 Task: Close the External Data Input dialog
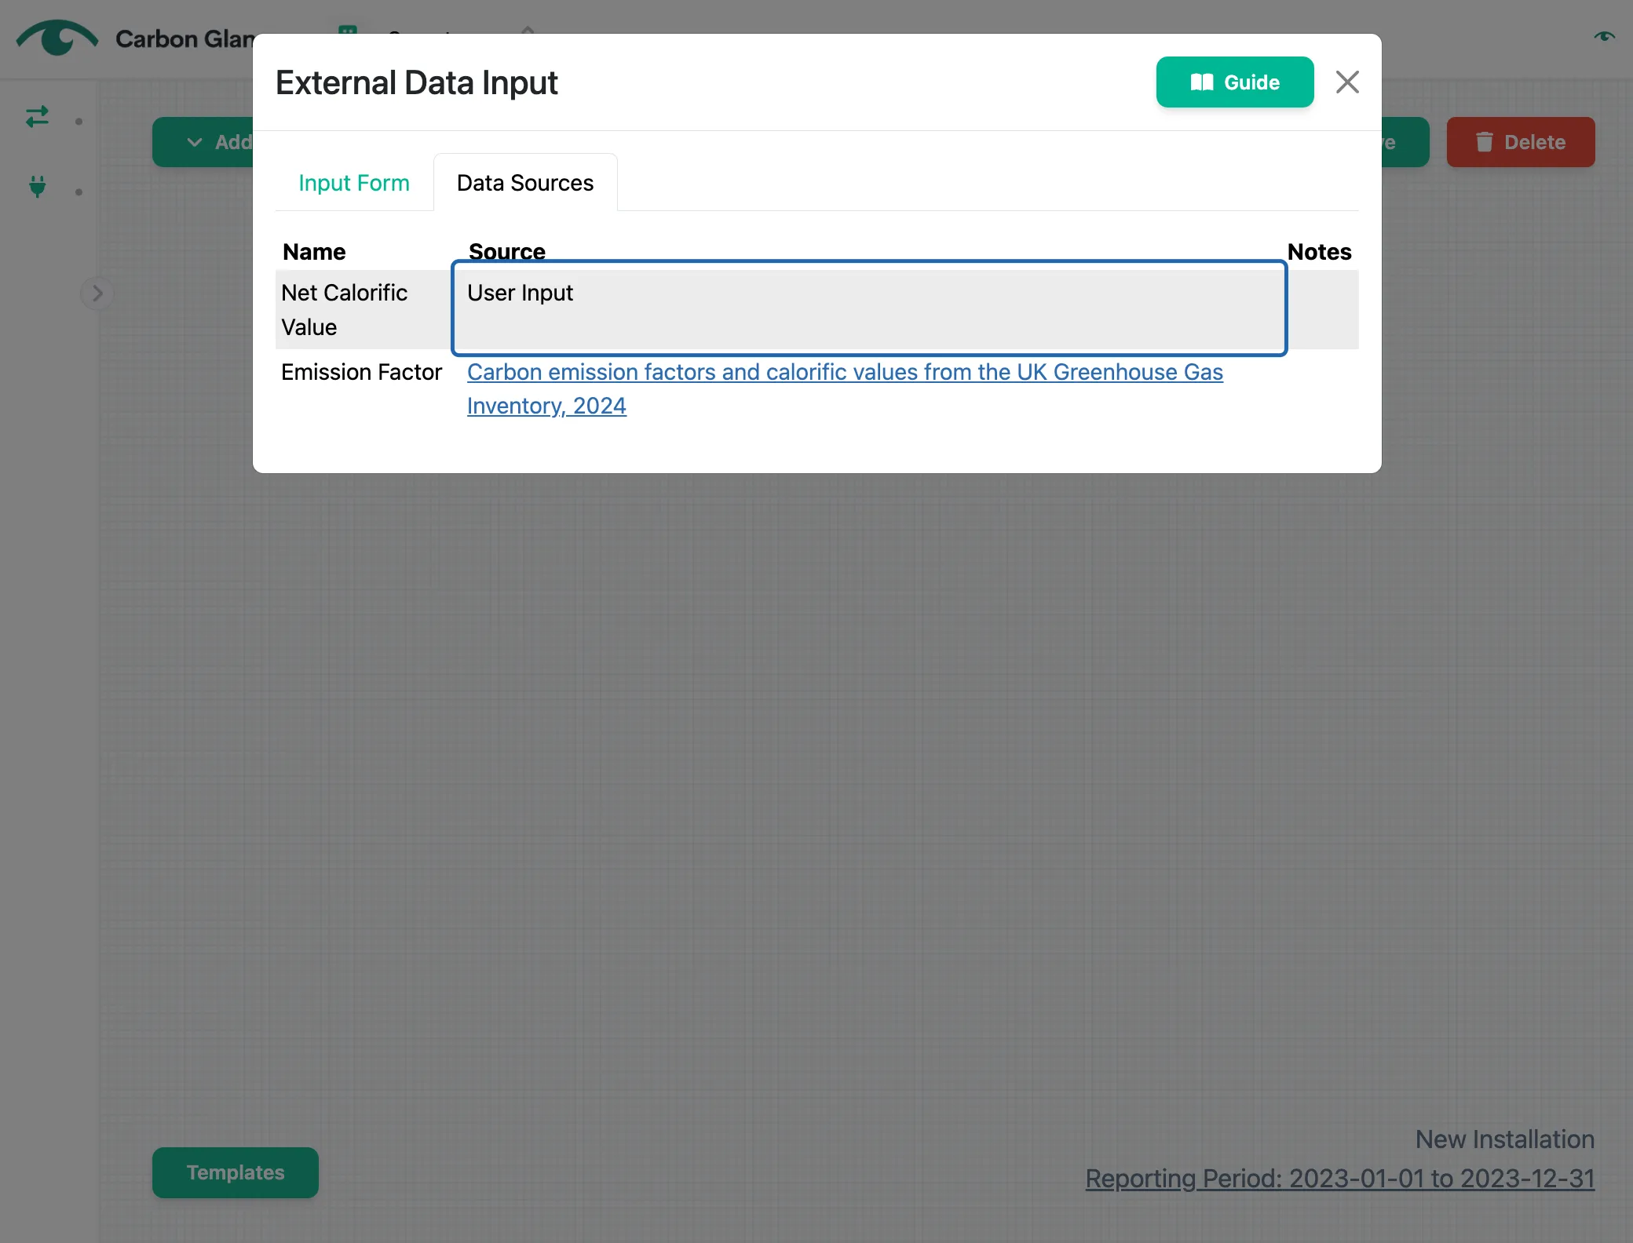click(1347, 82)
